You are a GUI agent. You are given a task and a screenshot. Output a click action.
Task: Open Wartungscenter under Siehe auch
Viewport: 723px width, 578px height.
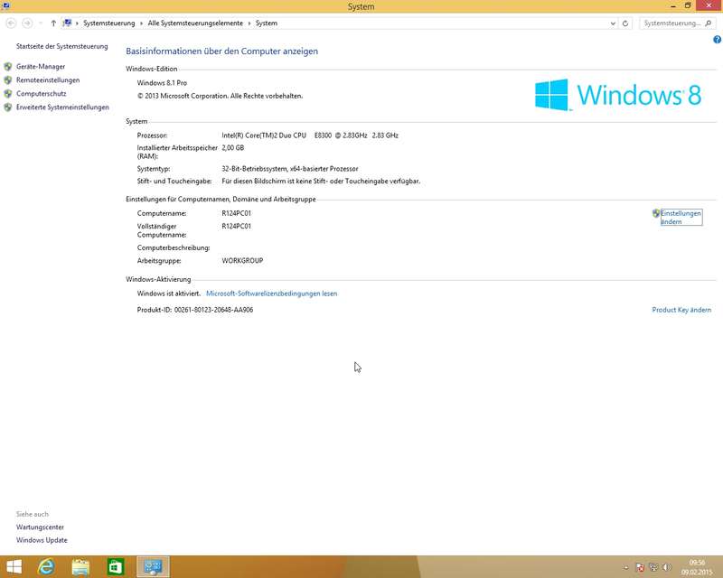pyautogui.click(x=40, y=527)
